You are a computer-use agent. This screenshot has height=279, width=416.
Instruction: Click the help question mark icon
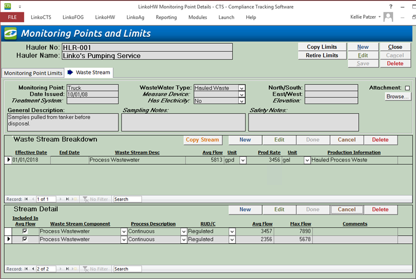(x=390, y=6)
